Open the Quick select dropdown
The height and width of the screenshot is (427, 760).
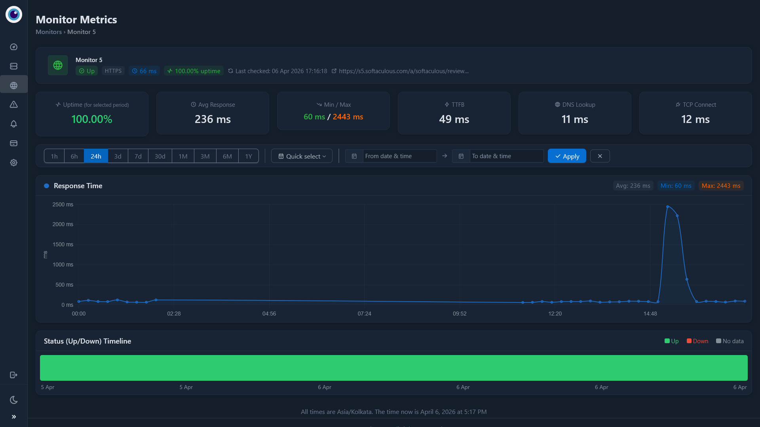tap(302, 156)
